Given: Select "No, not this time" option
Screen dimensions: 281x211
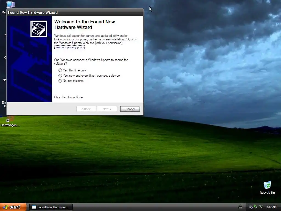Looking at the screenshot, I should point(71,81).
